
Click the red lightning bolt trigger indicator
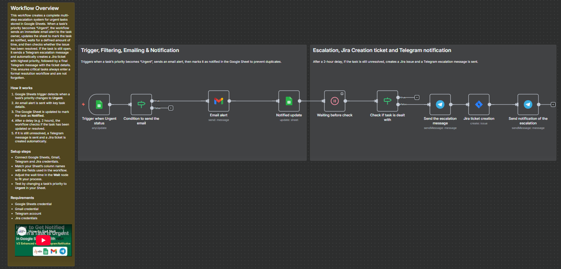pos(83,104)
